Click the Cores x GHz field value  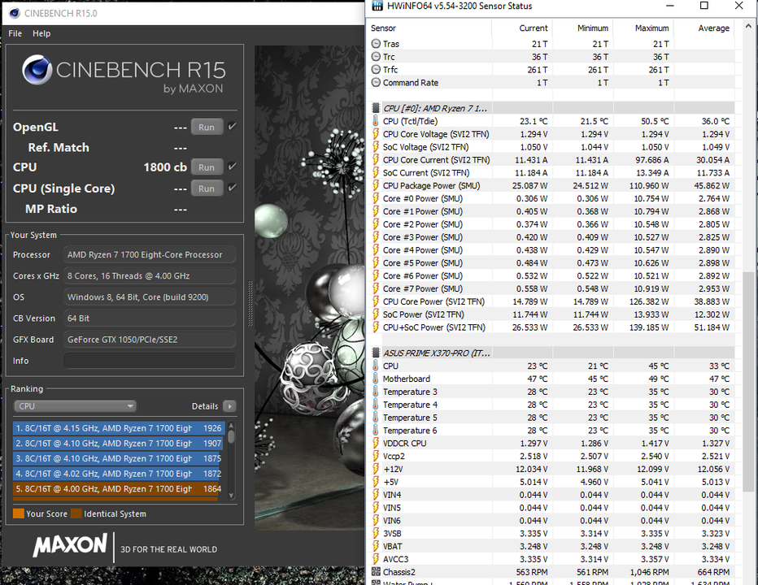pos(150,275)
